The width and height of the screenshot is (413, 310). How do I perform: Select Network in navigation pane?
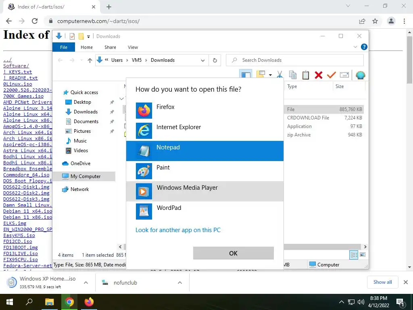(x=79, y=189)
